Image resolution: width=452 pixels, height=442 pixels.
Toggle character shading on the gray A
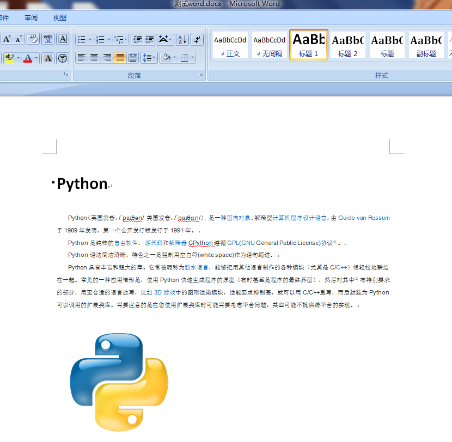click(x=48, y=58)
